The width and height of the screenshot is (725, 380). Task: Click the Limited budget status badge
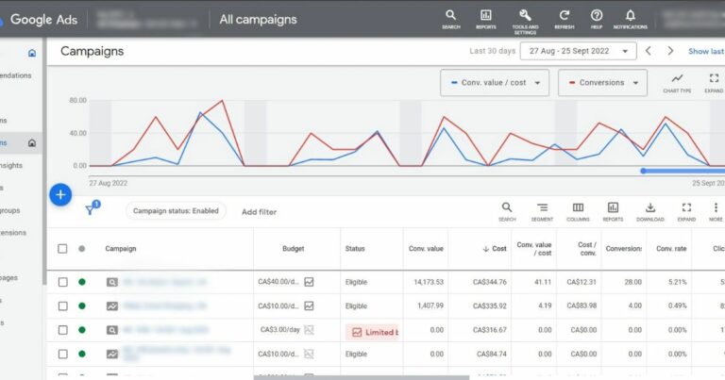coord(372,332)
